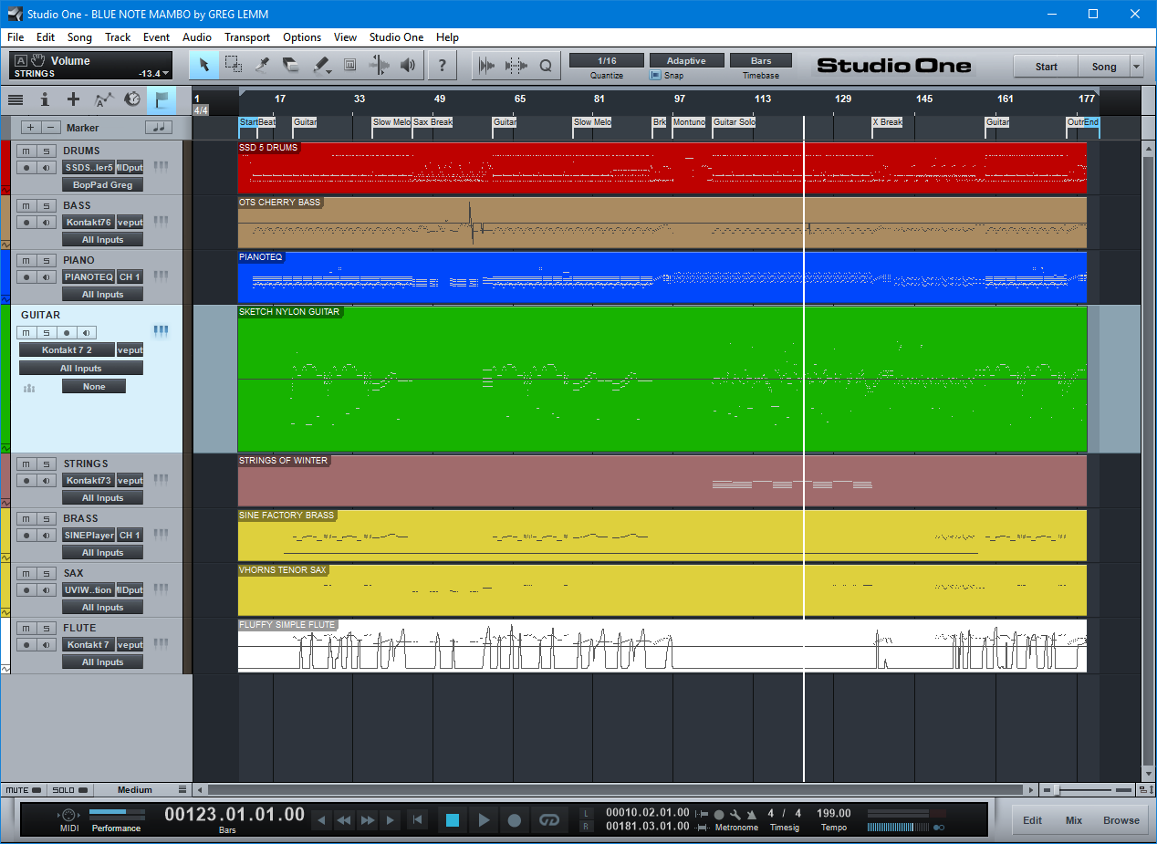Toggle monitor on the FLUTE track
Screen dimensions: 1157x844
coord(46,644)
